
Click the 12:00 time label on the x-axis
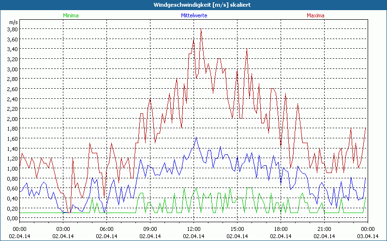[193, 229]
